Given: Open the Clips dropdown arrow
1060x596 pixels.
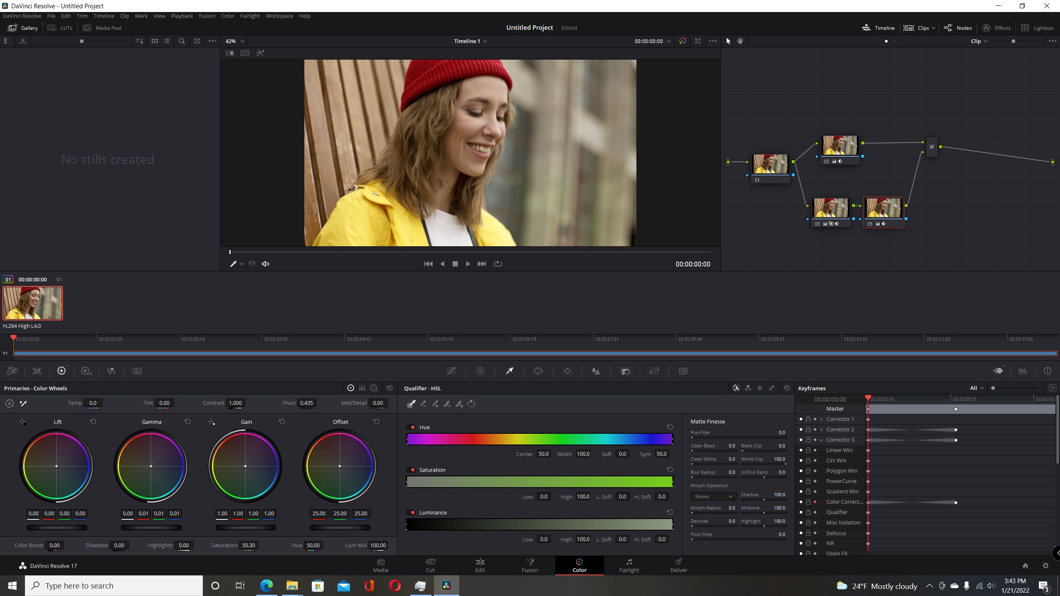Looking at the screenshot, I should pyautogui.click(x=933, y=28).
